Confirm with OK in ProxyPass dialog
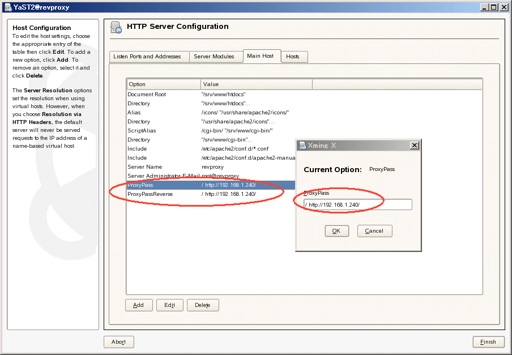This screenshot has height=355, width=512. tap(336, 231)
